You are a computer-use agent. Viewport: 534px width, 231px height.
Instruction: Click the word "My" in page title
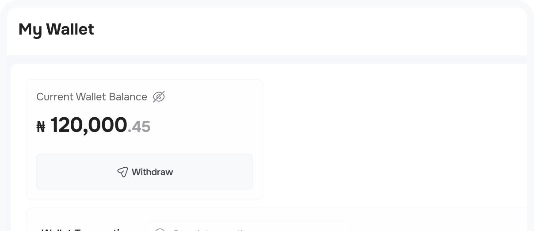pyautogui.click(x=30, y=29)
